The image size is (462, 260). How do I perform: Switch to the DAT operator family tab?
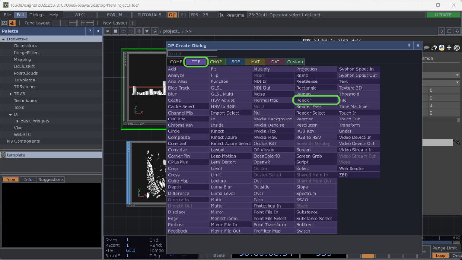tap(275, 62)
